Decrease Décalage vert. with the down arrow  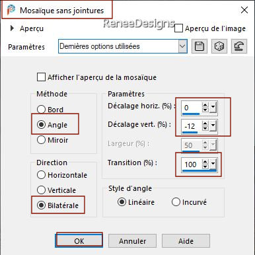205,128
